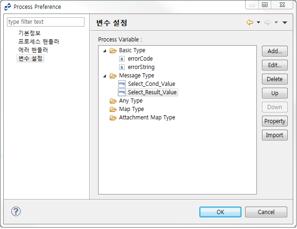Maximize the Process Preference dialog
The height and width of the screenshot is (229, 297).
265,5
